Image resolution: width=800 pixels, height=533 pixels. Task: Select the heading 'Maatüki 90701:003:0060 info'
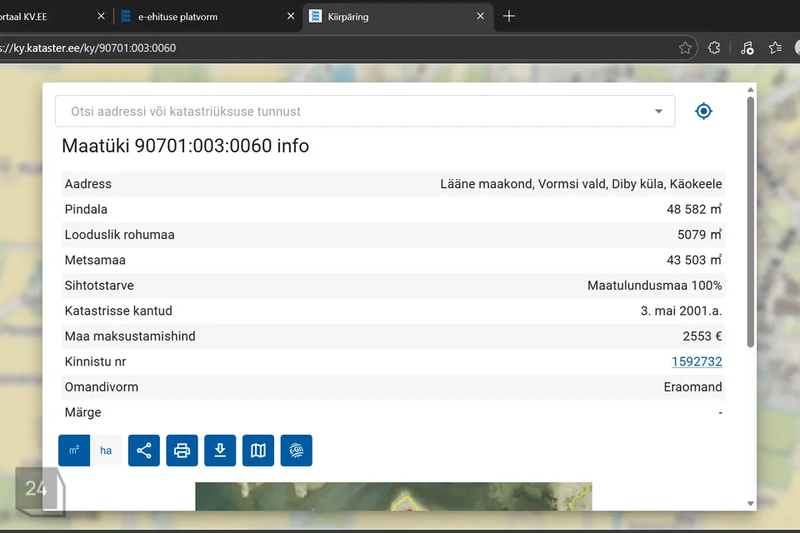(185, 146)
